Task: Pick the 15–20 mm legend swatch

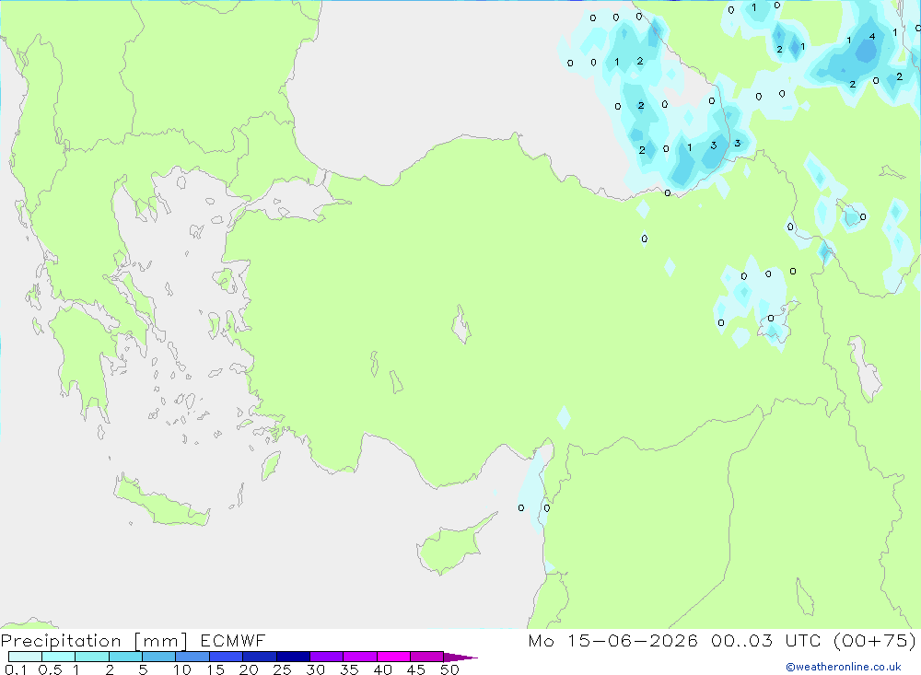Action: point(227,657)
